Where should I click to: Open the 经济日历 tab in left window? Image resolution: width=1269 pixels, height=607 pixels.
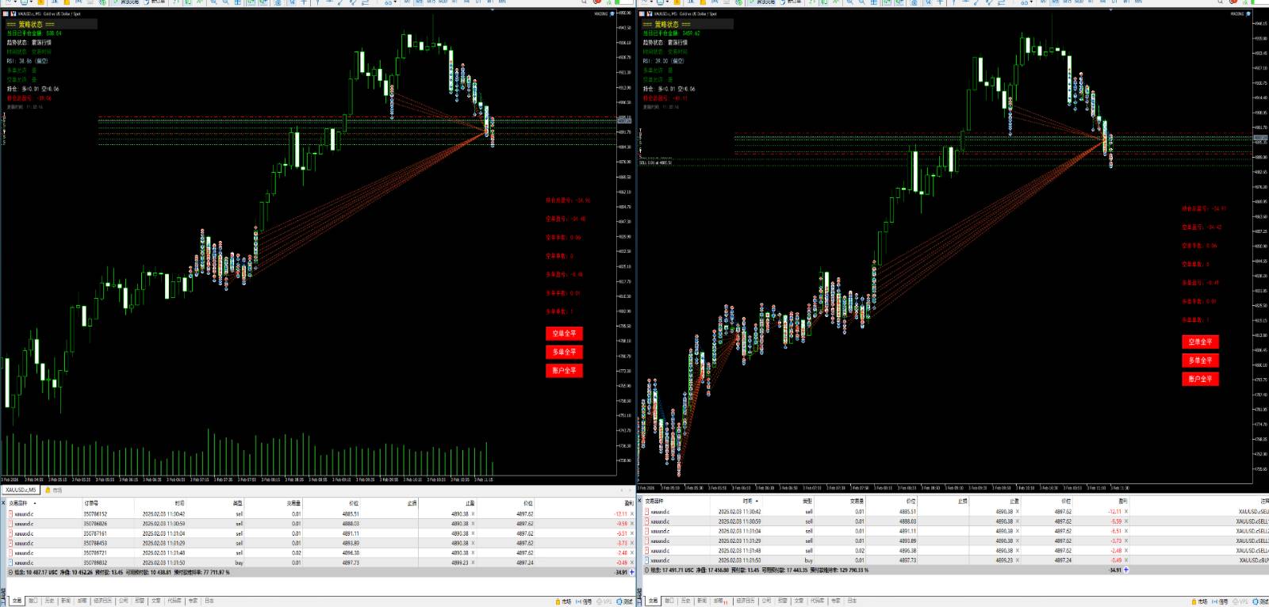coord(103,601)
